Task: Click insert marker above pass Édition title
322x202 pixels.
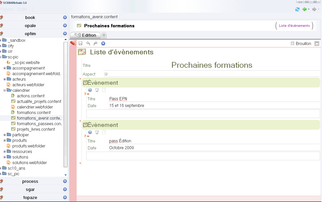Action: pos(87,136)
